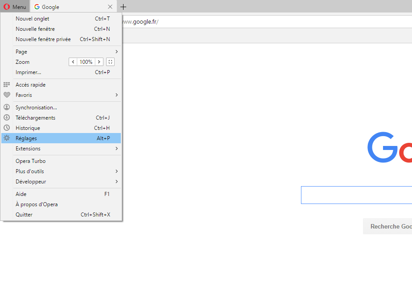
Task: Increase zoom with right arrow
Action: (99, 62)
